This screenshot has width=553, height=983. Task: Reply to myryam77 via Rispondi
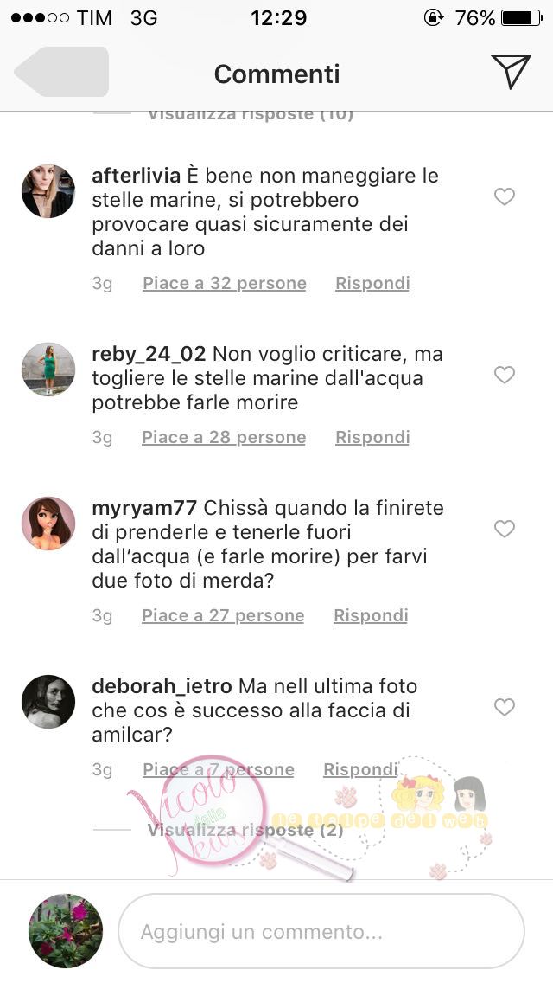click(370, 615)
